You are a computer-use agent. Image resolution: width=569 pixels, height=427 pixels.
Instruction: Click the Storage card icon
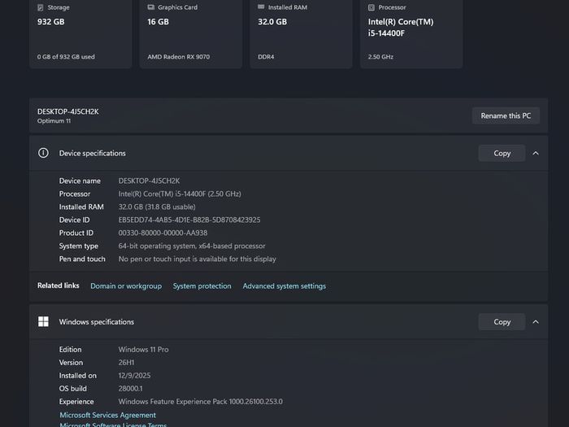click(x=41, y=7)
